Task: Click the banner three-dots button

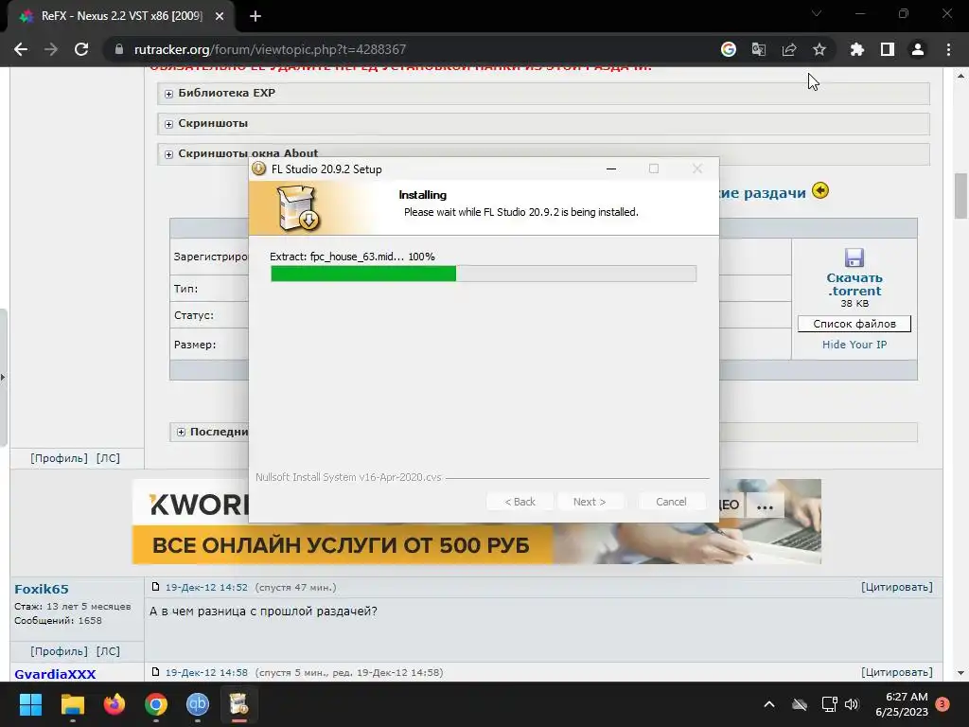Action: [765, 507]
